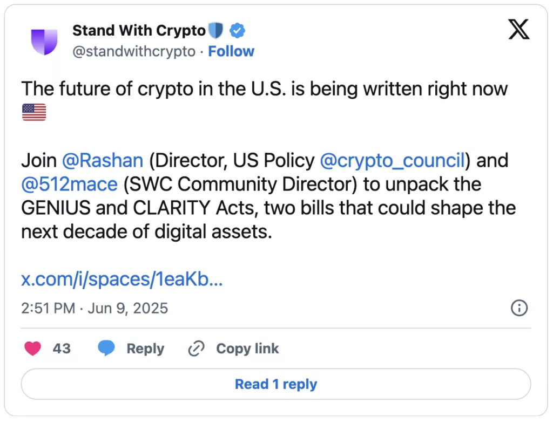Open the @Rashan mention
The image size is (553, 423).
pos(103,160)
